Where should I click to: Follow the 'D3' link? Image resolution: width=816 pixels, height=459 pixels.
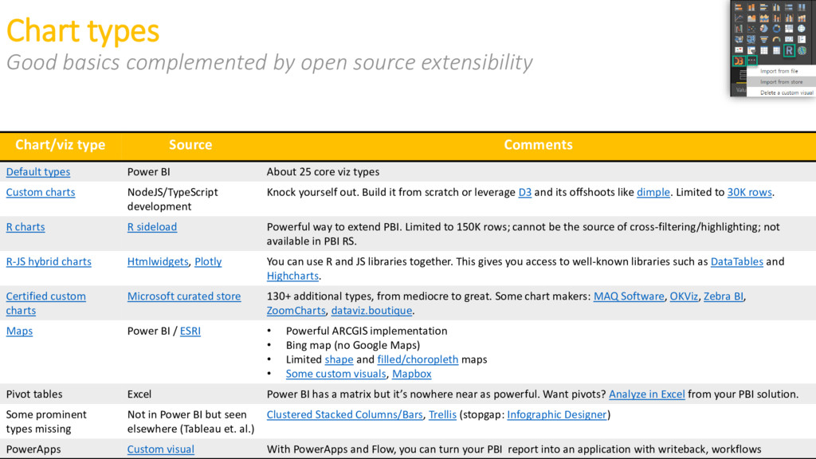tap(524, 192)
